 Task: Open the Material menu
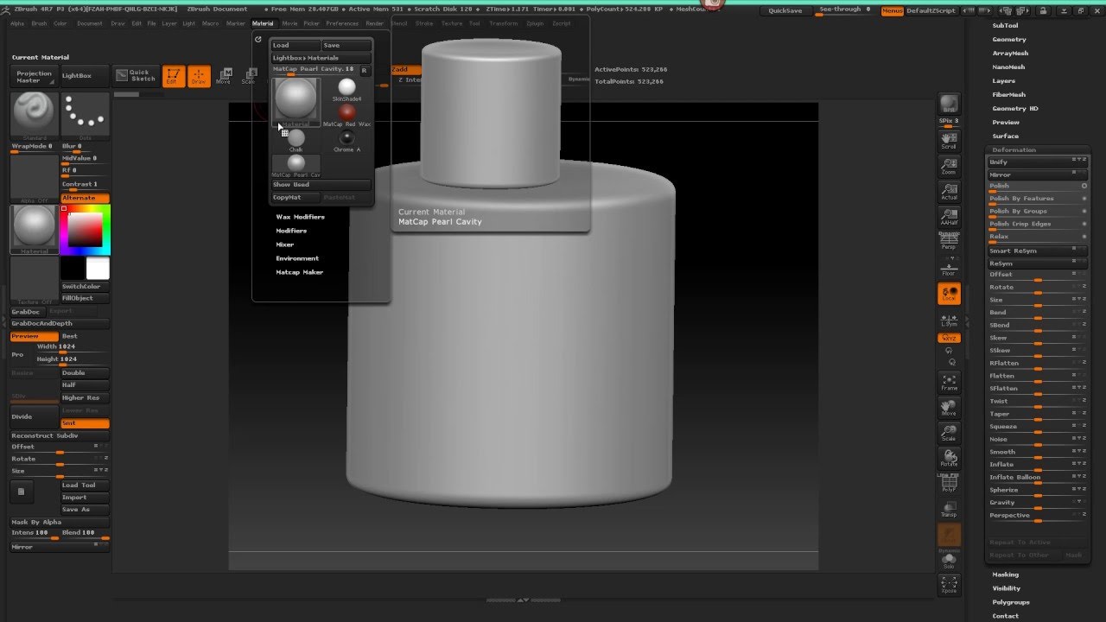263,23
